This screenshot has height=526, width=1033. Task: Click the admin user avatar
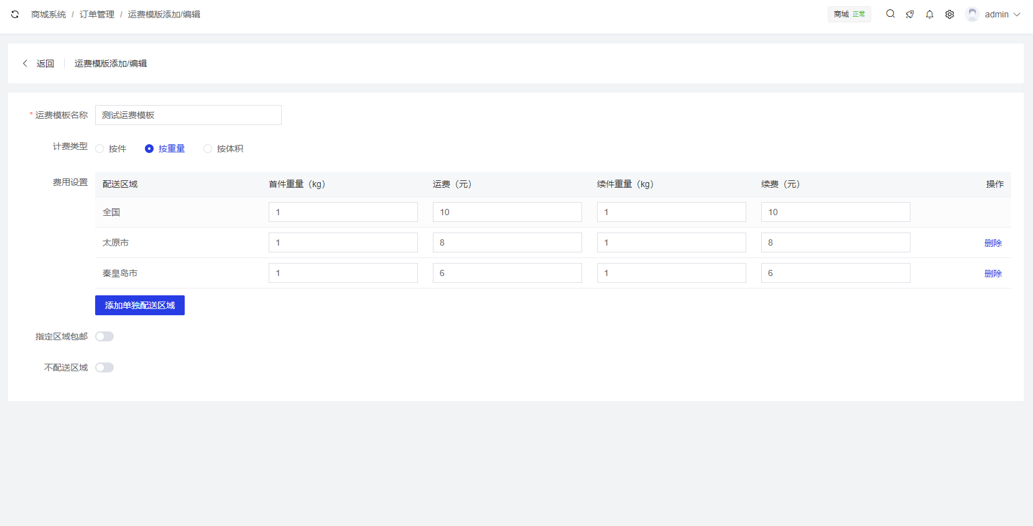point(972,14)
